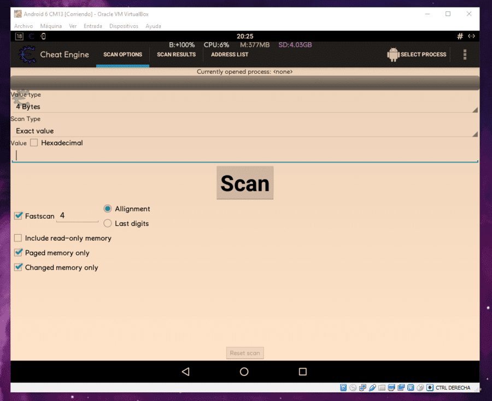Click the Reset scan button
Viewport: 492px width, 401px height.
245,353
